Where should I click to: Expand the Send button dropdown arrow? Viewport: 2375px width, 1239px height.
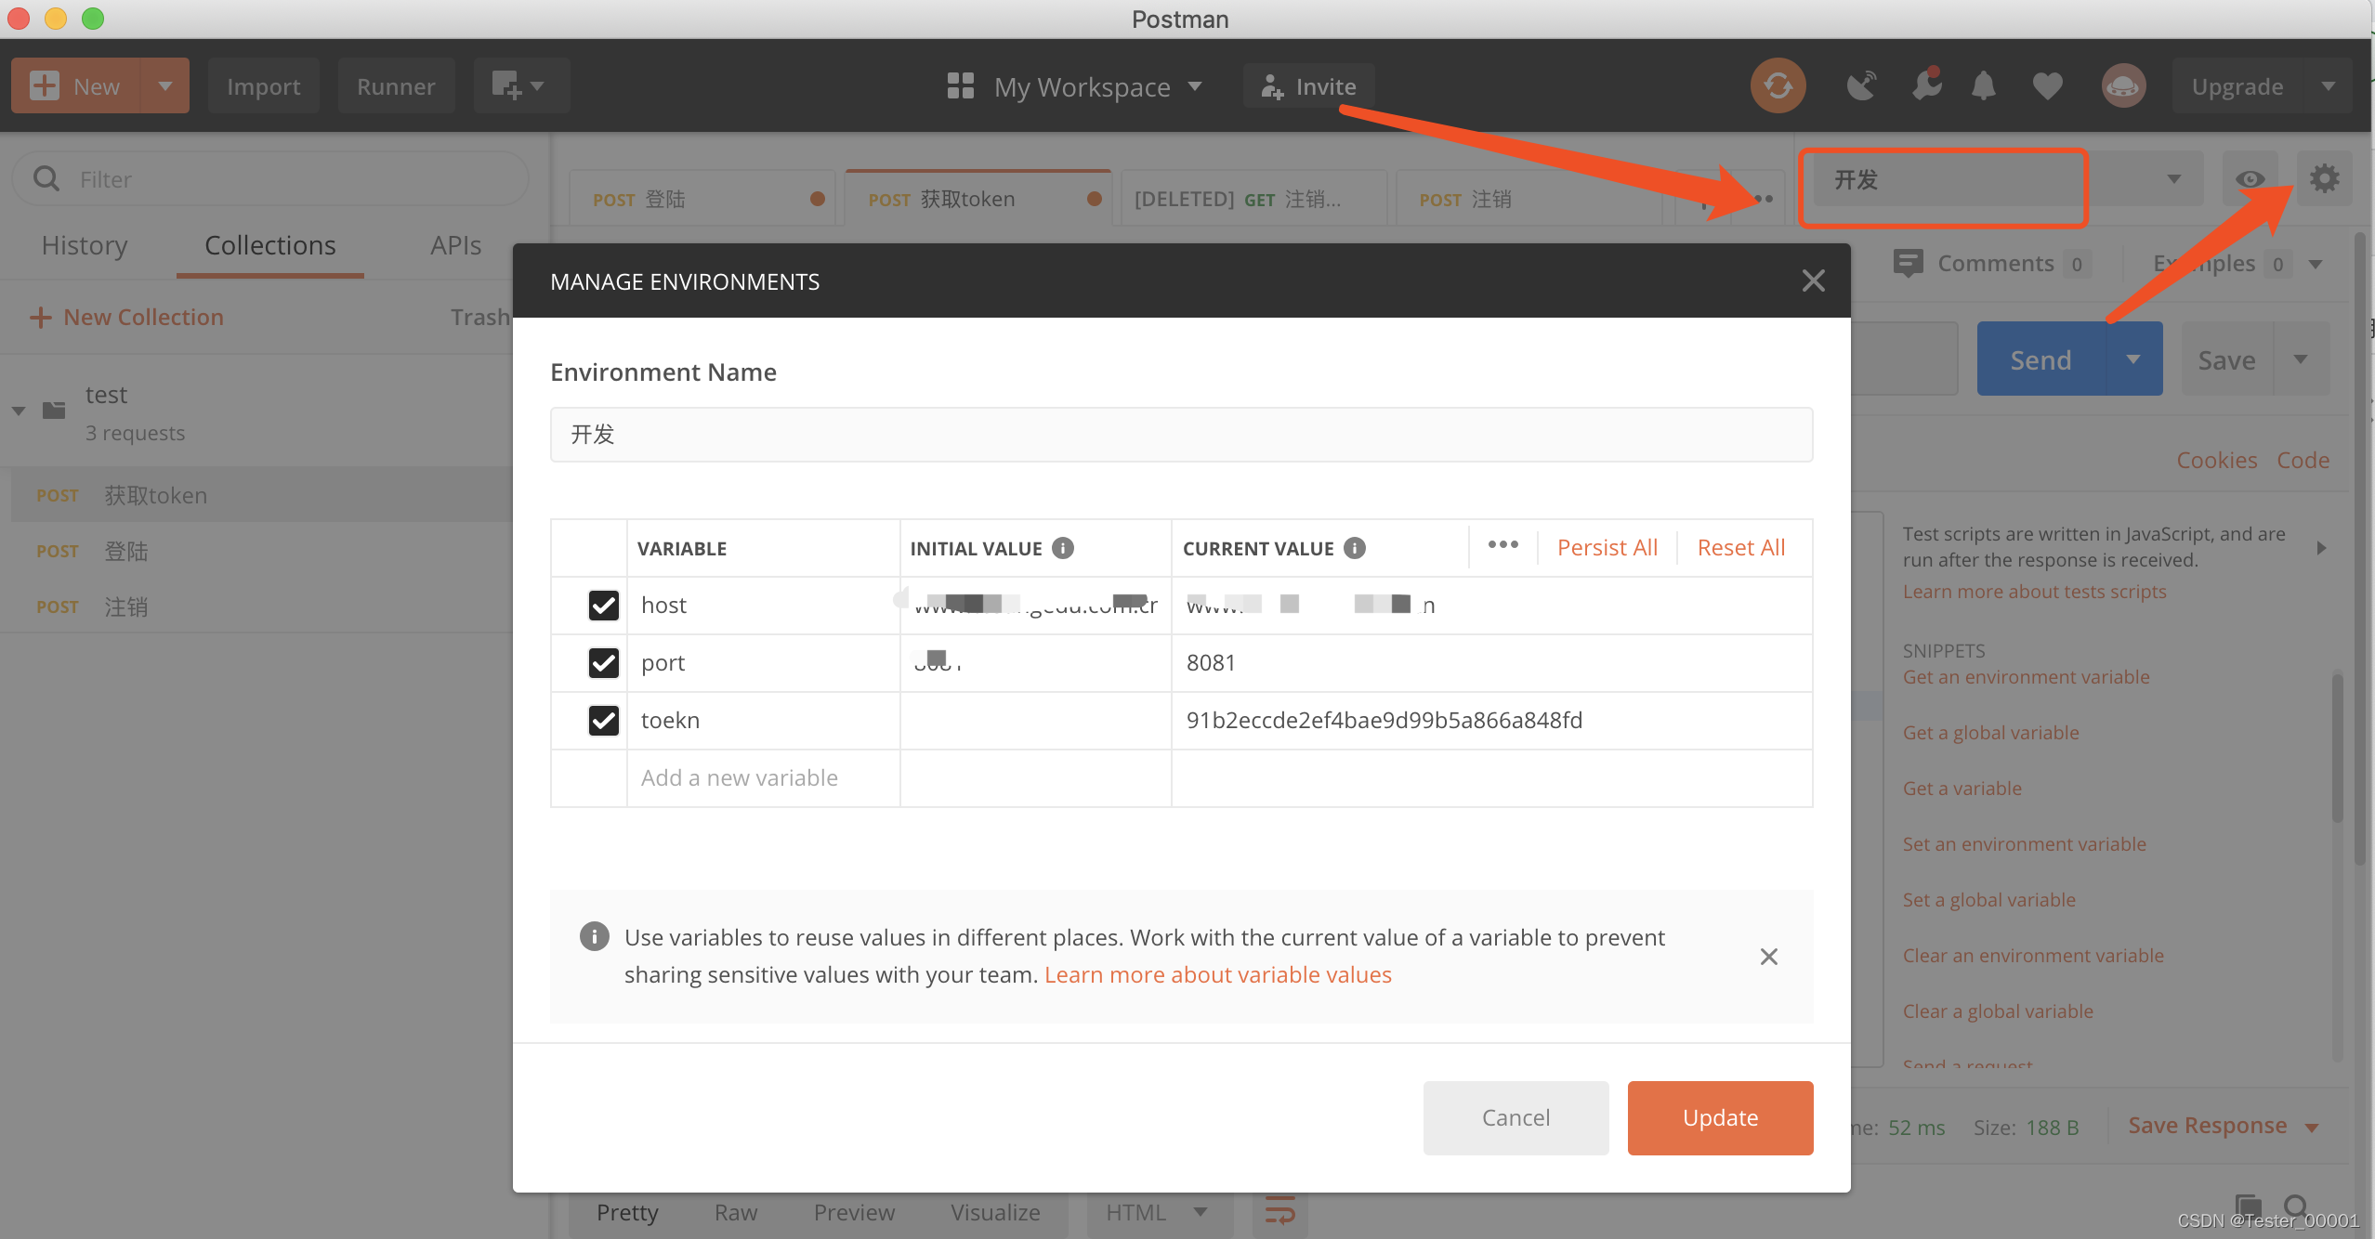click(2133, 359)
